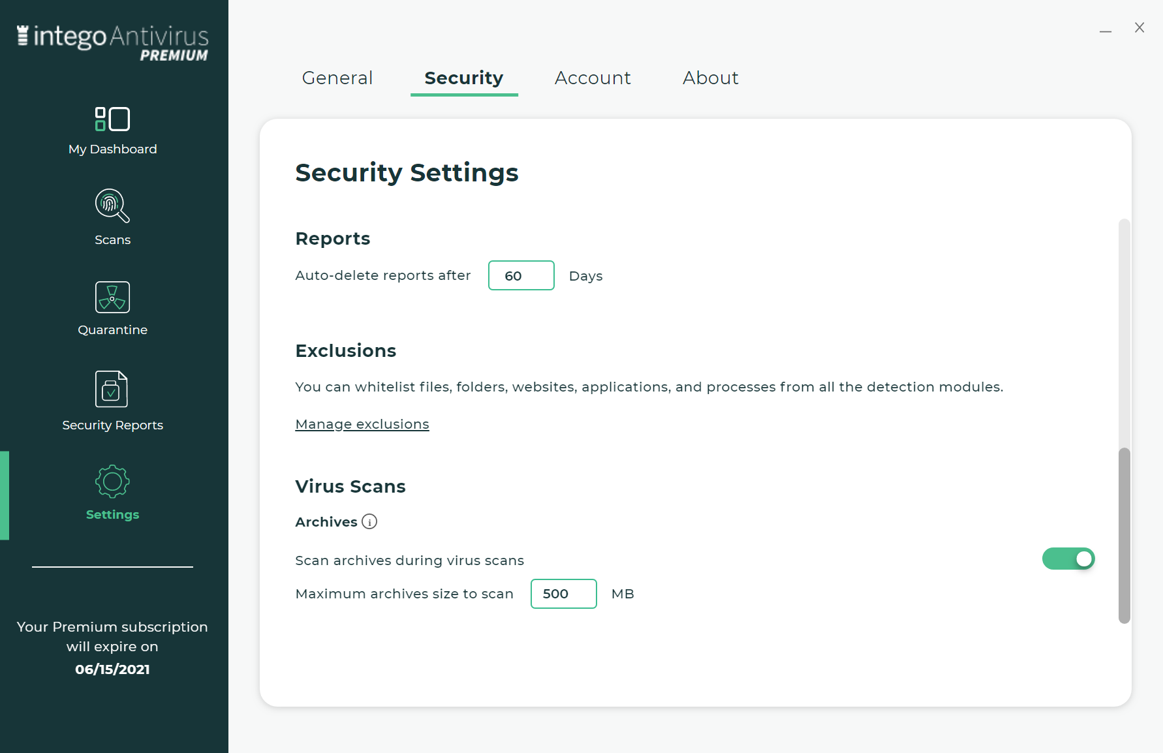The image size is (1163, 753).
Task: Switch to the Account tab
Action: tap(593, 78)
